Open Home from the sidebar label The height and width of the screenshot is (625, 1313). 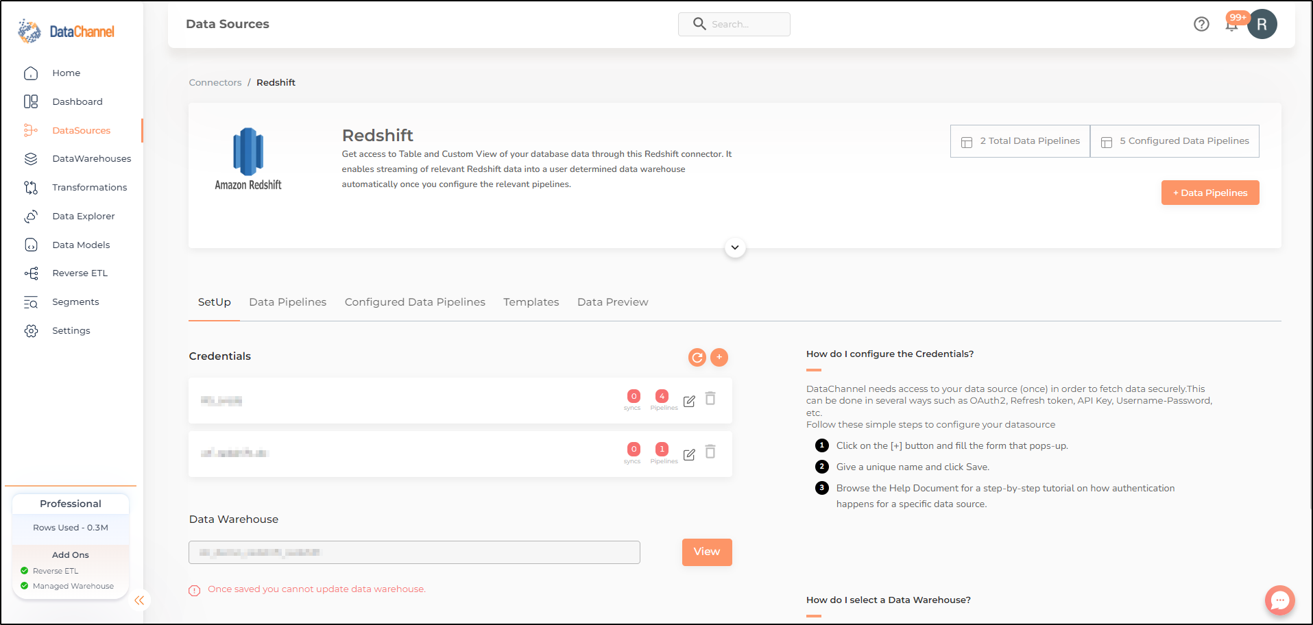coord(67,73)
